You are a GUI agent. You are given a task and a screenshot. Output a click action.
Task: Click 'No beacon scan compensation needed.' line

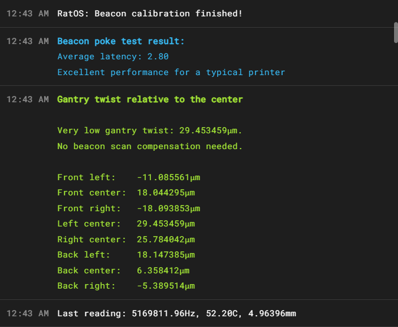coord(150,146)
